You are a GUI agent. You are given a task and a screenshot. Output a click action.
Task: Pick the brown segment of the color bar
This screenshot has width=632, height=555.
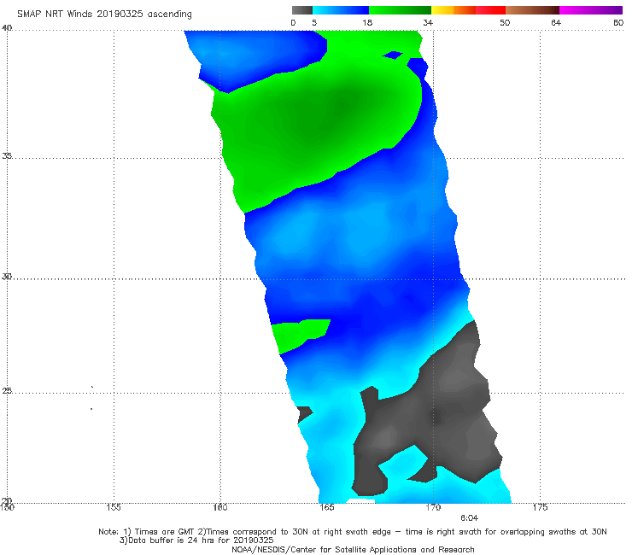coord(532,10)
